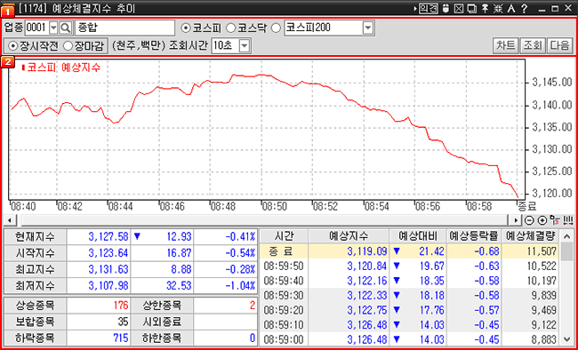Click the 하한종목 label

(x=162, y=338)
